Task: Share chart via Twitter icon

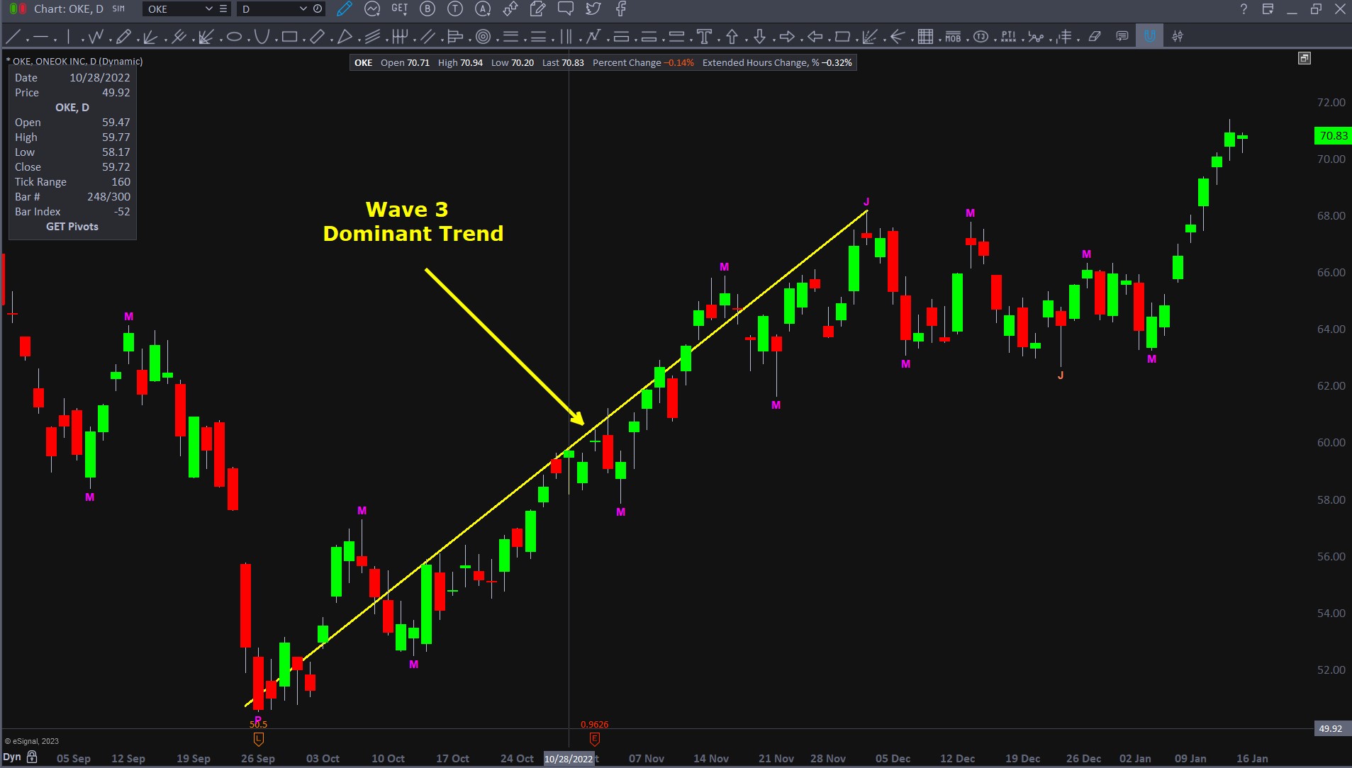Action: coord(593,9)
